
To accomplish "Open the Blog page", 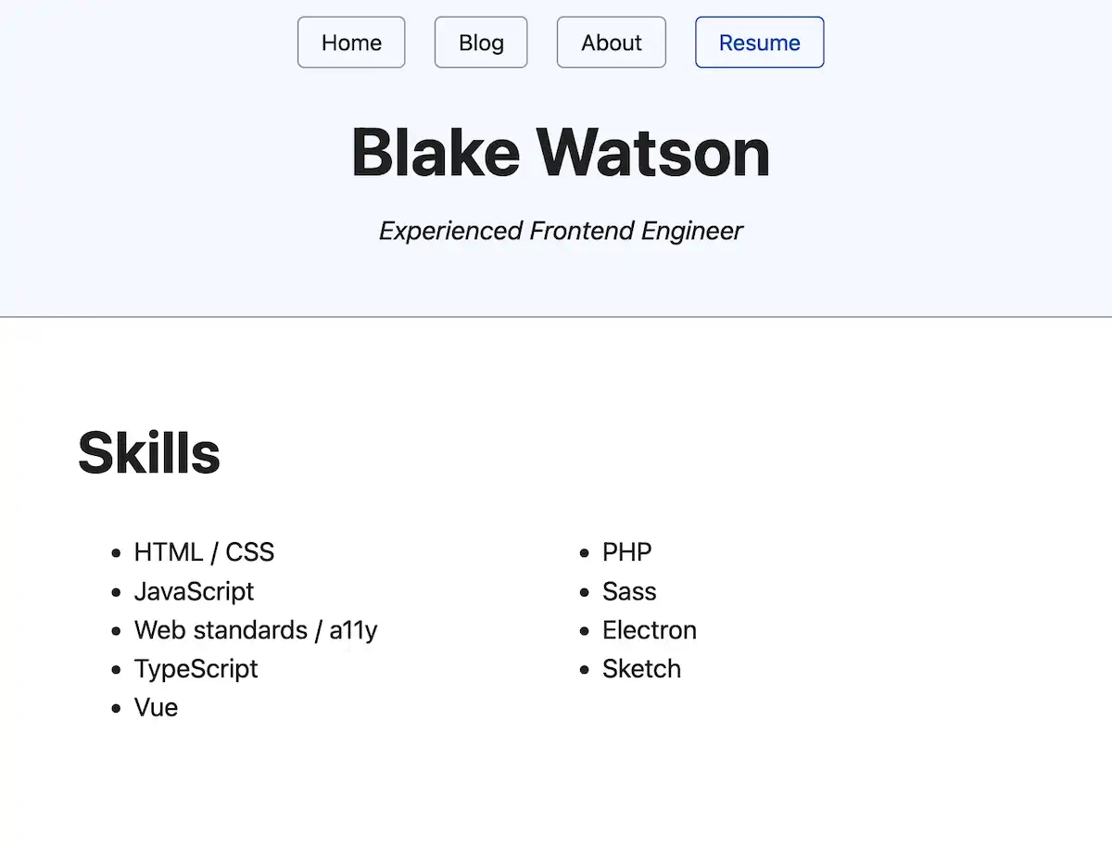I will pyautogui.click(x=480, y=42).
